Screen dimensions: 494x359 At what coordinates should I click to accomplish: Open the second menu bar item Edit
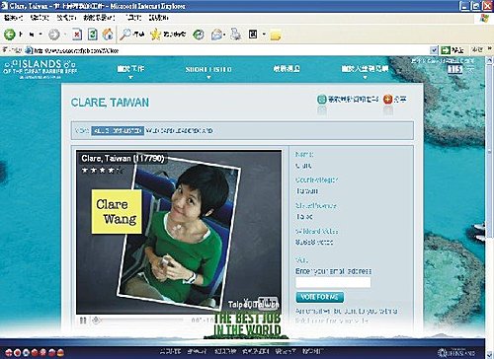pos(40,18)
